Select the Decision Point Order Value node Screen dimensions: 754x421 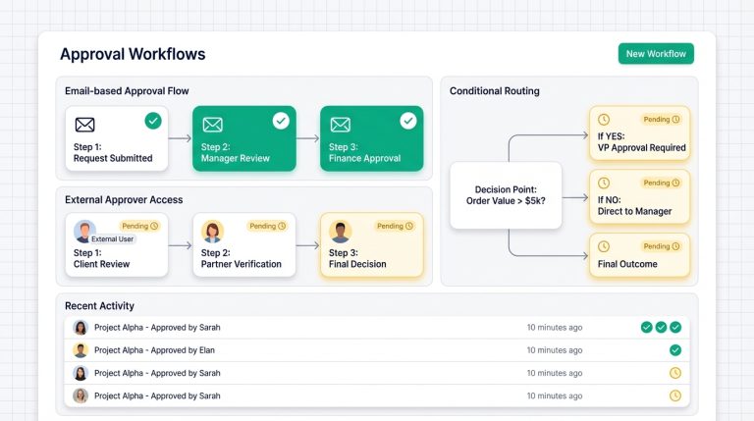(x=506, y=195)
